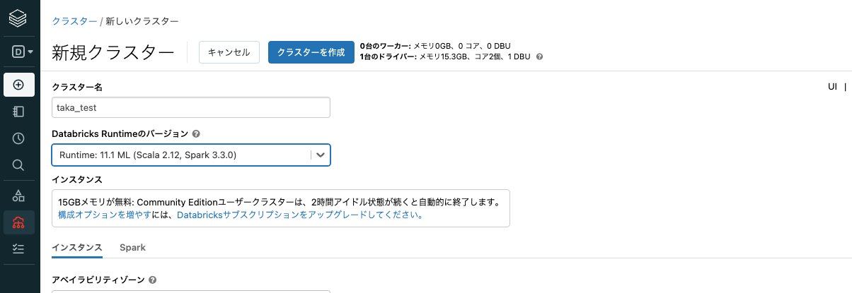Open the Databricks subscription upgrade link
Viewport: 852px width, 293px height.
300,215
